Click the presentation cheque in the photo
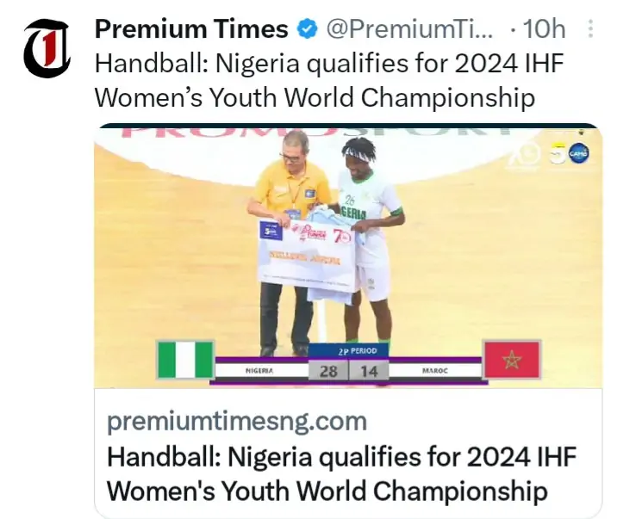 (306, 251)
